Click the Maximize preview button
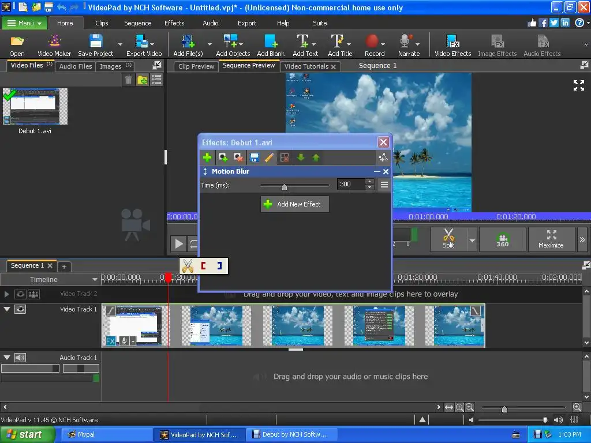Image resolution: width=591 pixels, height=443 pixels. 551,239
